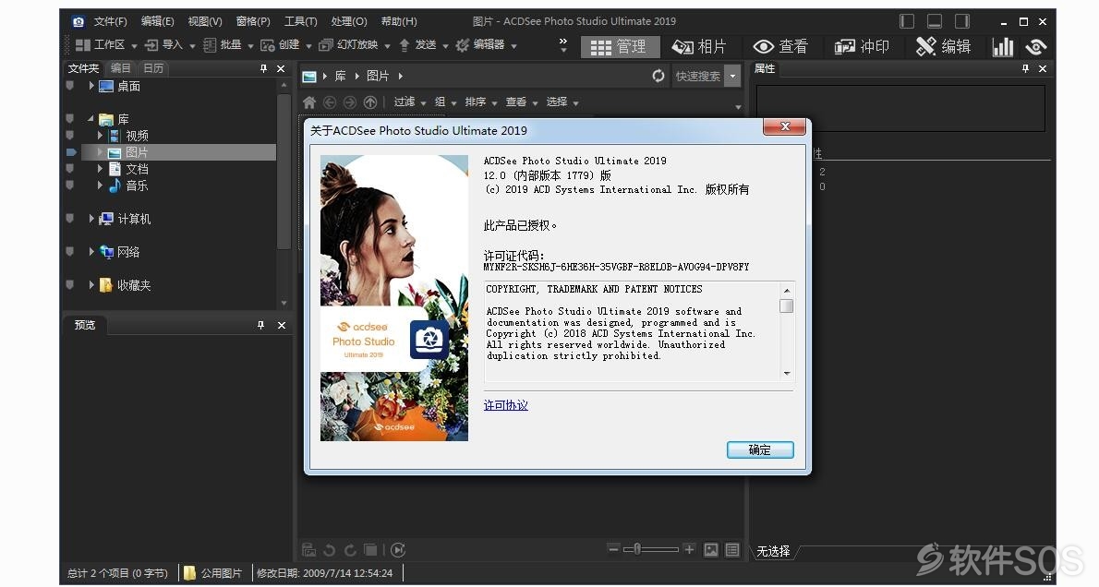
Task: Switch to 编辑 (Edit) mode
Action: point(944,47)
